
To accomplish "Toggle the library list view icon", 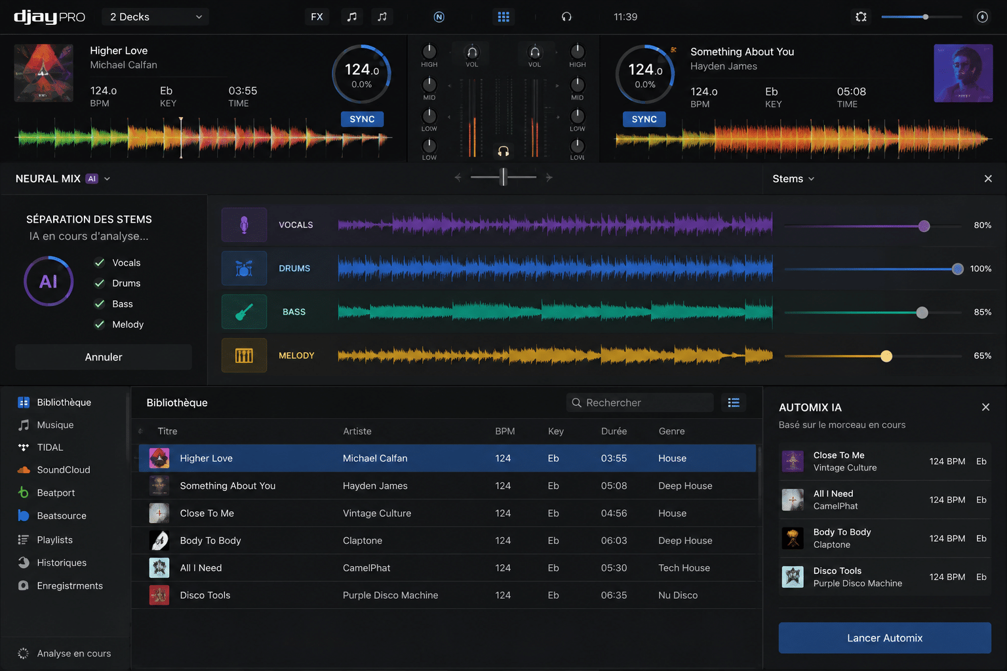I will [x=734, y=402].
